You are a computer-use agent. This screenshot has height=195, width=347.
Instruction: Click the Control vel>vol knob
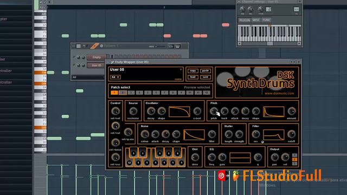coord(115,111)
